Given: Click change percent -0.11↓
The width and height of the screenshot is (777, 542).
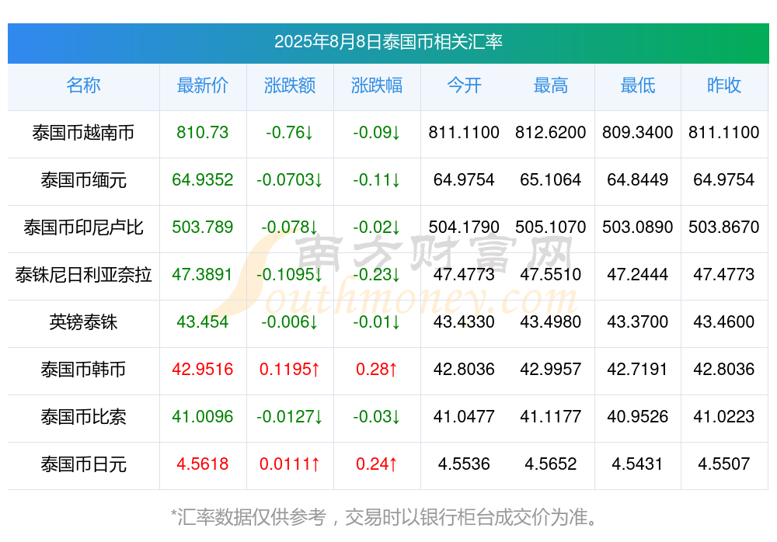Looking at the screenshot, I should [x=377, y=180].
